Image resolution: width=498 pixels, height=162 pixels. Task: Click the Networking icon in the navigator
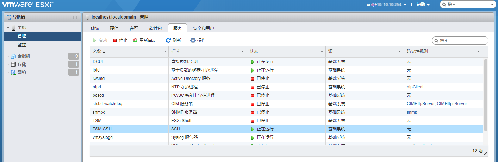point(13,73)
